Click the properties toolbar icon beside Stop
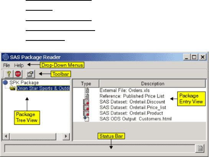The width and height of the screenshot is (209, 157). click(x=30, y=74)
